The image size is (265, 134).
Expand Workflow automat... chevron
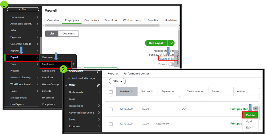tap(37, 84)
